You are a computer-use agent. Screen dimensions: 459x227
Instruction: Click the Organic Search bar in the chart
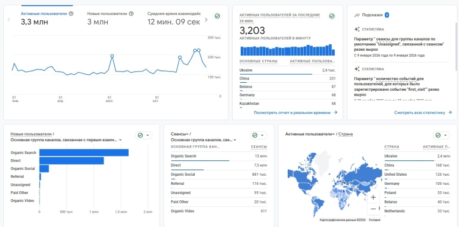(x=83, y=153)
